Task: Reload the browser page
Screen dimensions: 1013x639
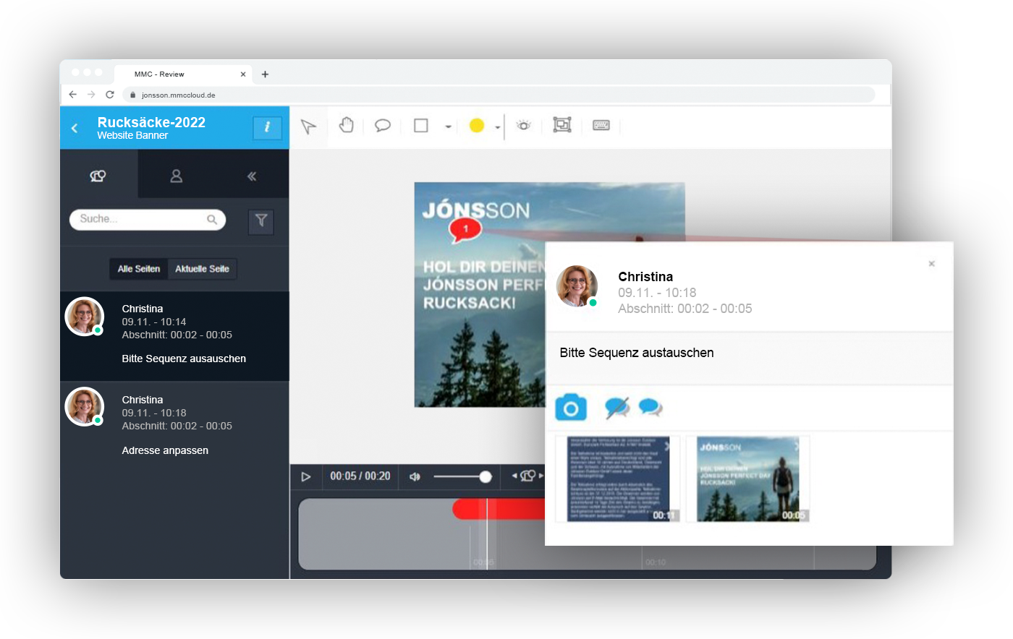Action: coord(110,95)
